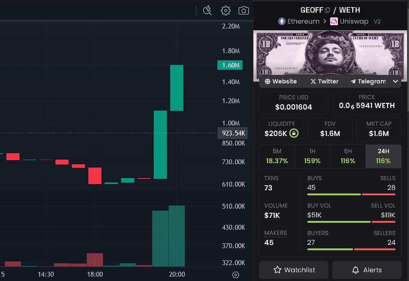
Task: Click the tallest green candle at 20:00
Action: click(177, 88)
